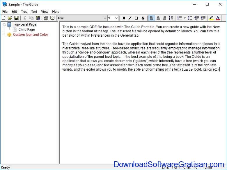The image size is (227, 170).
Task: Click the Cut scissors icon
Action: 25,18
